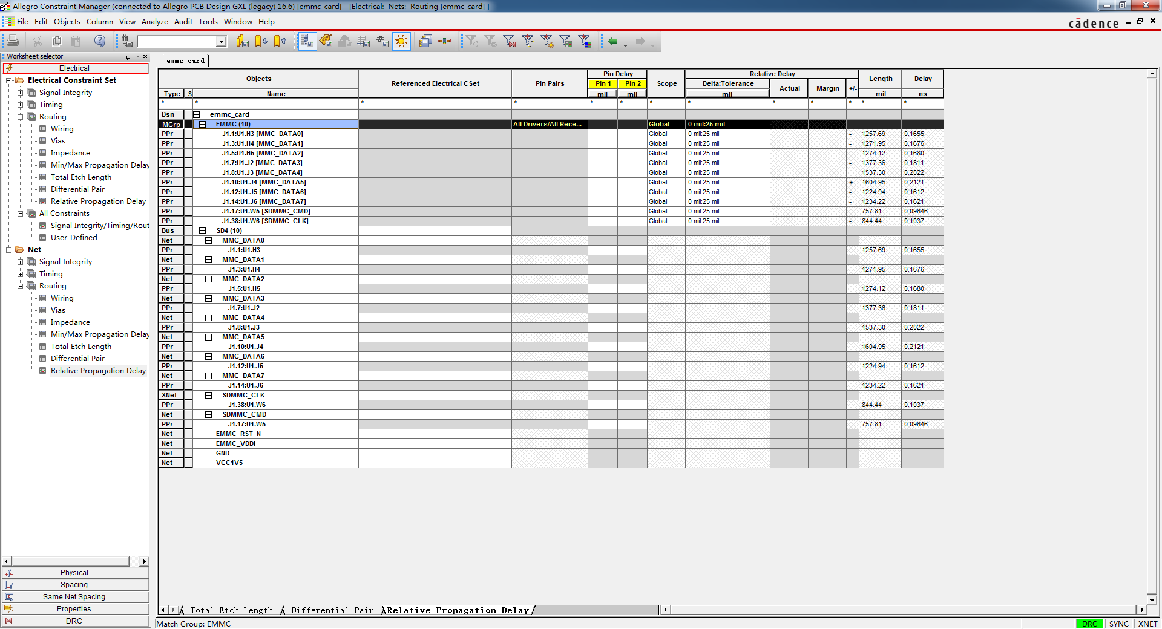The height and width of the screenshot is (629, 1162).
Task: Open the Spacing domain section
Action: 74,585
